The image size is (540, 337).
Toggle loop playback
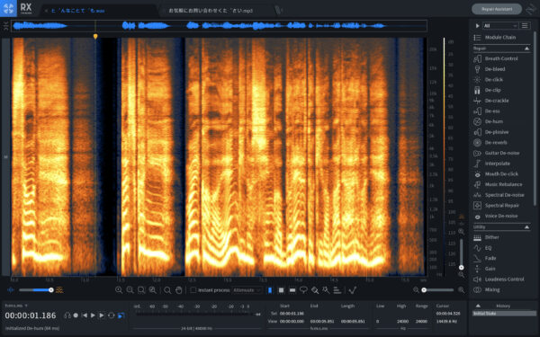point(112,315)
